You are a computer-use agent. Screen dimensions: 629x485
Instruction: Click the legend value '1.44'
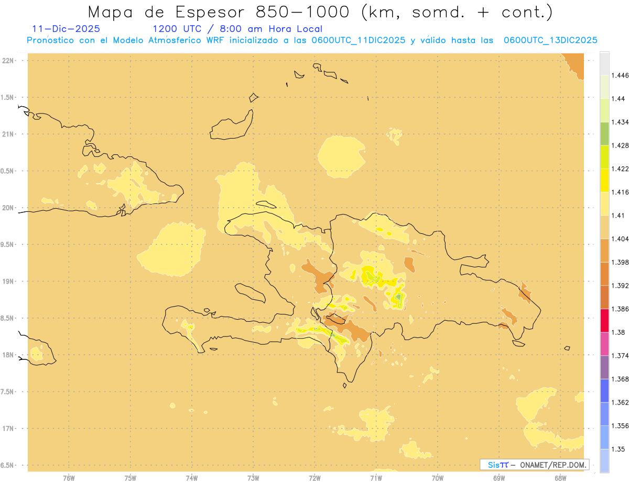click(x=618, y=99)
